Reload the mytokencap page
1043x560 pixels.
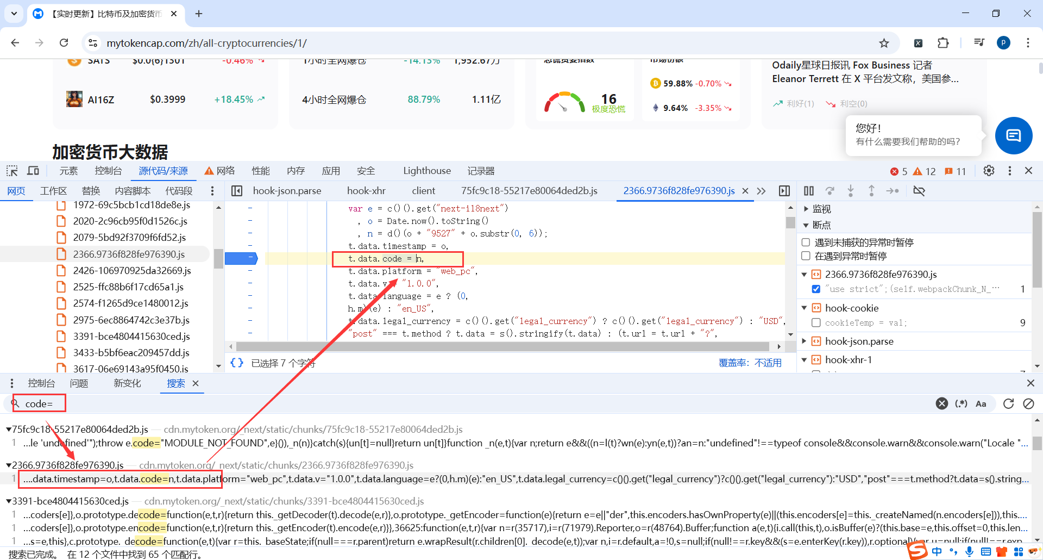(x=64, y=43)
